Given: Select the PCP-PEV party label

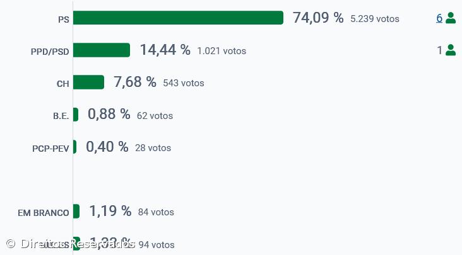Looking at the screenshot, I should pos(50,149).
